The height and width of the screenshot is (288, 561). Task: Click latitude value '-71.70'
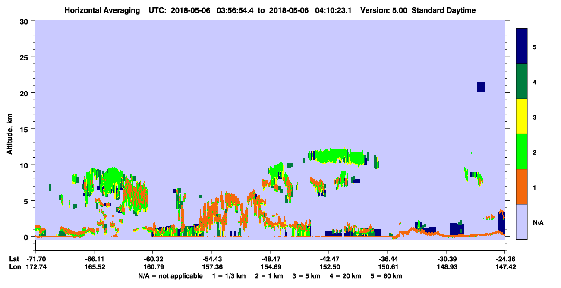(x=35, y=259)
